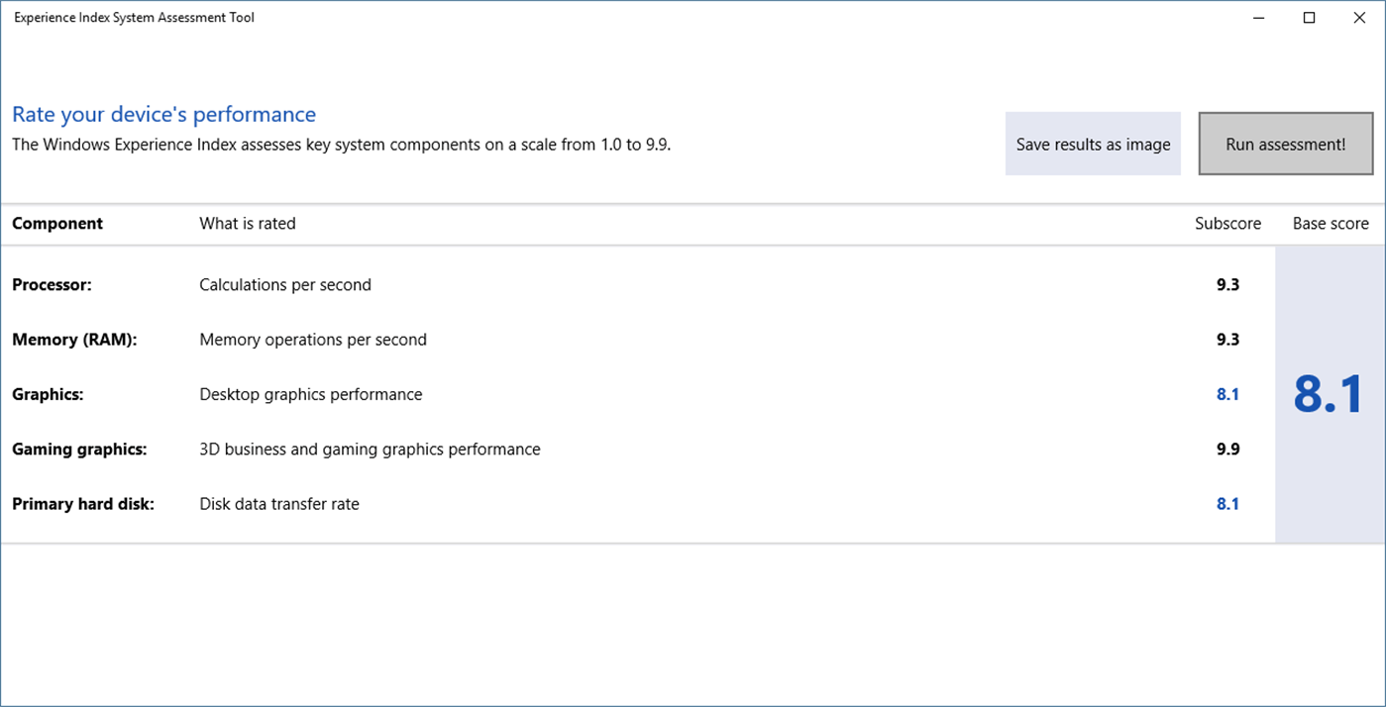Click the Memory (RAM) component label
1386x707 pixels.
coord(74,340)
